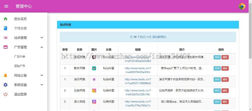Click the 序号 column header
Screen dimensions: 252x111
click(65, 50)
